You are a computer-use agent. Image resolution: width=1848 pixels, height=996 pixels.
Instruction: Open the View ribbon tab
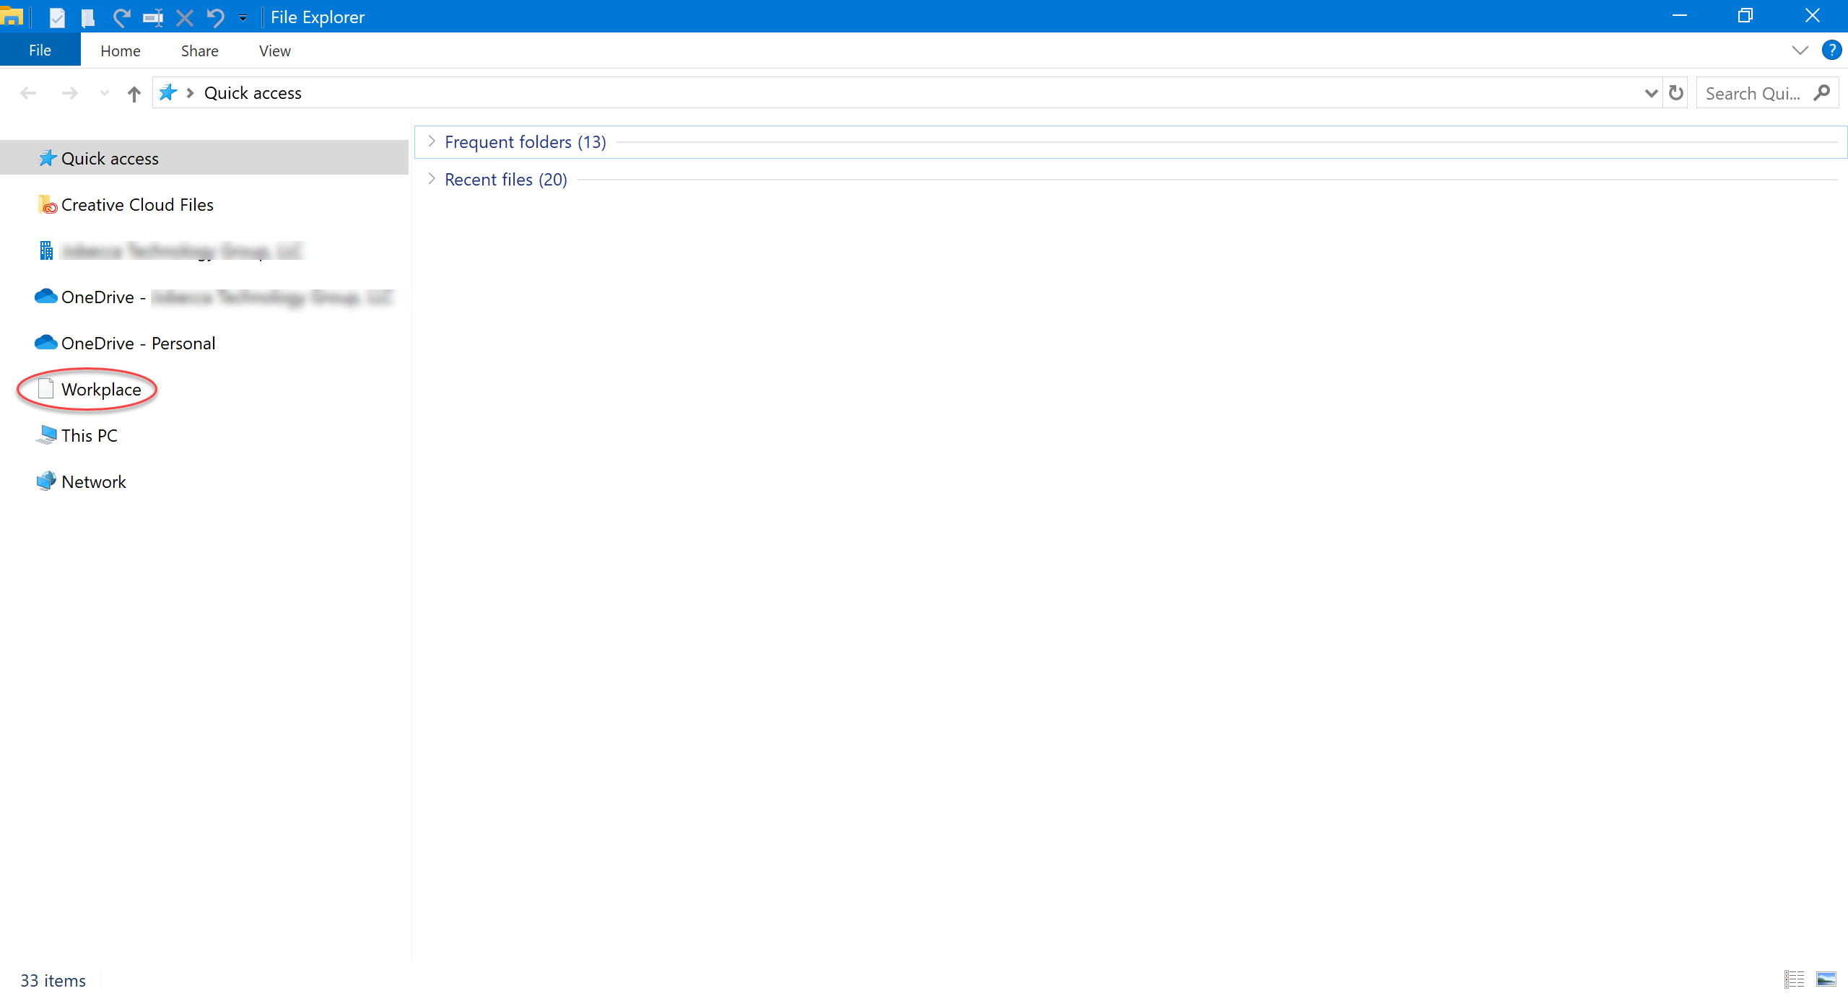274,51
